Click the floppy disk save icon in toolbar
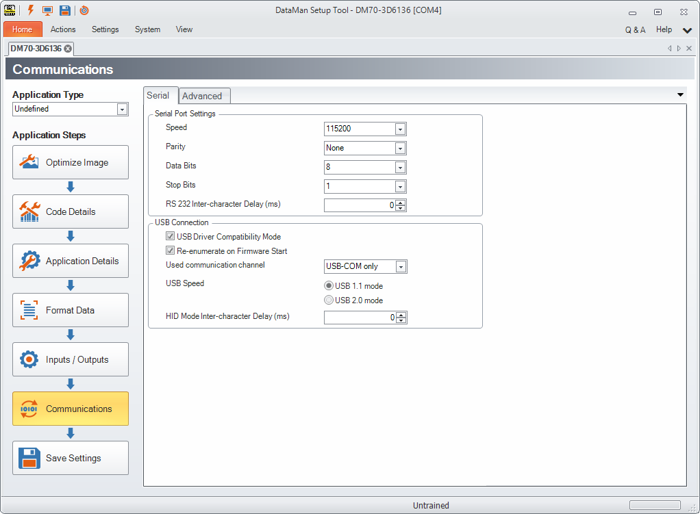This screenshot has height=514, width=700. 65,10
